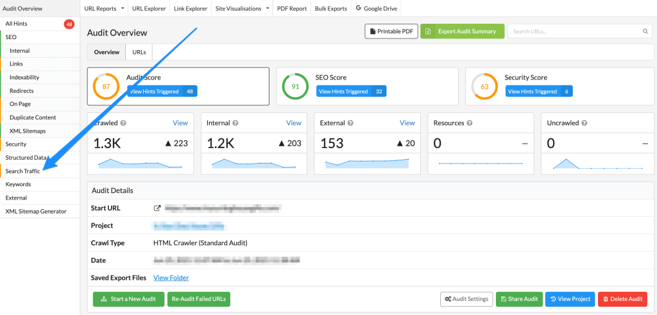The image size is (657, 315).
Task: Click the blurred Project name link
Action: click(190, 226)
